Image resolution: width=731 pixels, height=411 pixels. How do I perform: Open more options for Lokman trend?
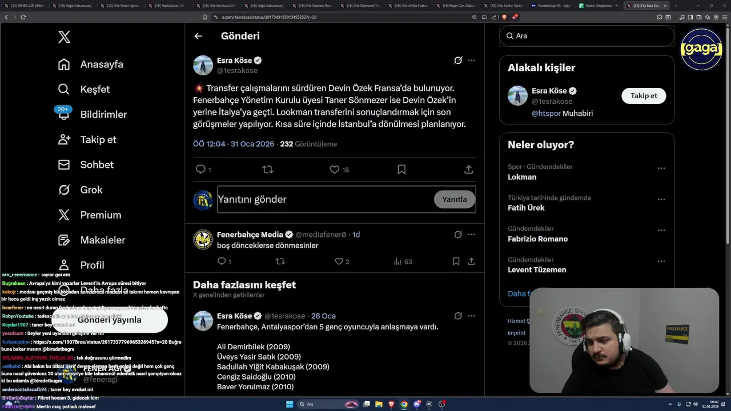661,168
